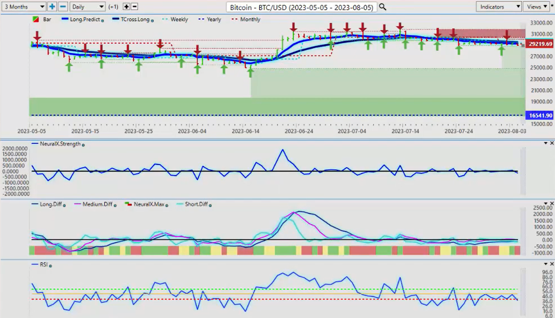
Task: Close the Long.Diff indicator panel
Action: coord(552,203)
